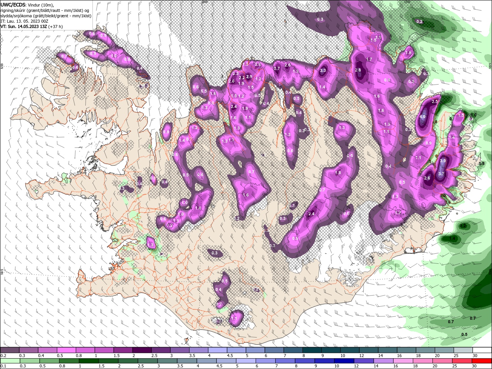Viewport: 492px width, 369px height.
Task: Select the pale green first rain-scale swatch
Action: click(10, 361)
